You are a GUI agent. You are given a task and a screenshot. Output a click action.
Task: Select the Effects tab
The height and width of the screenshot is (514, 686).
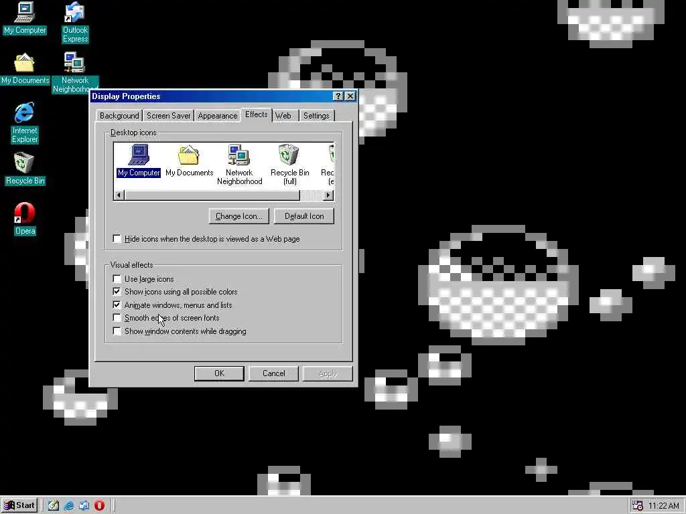pos(257,114)
